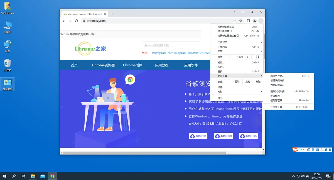Open the 首页 navigation tab
Screen dimensions: 334x180
74,65
